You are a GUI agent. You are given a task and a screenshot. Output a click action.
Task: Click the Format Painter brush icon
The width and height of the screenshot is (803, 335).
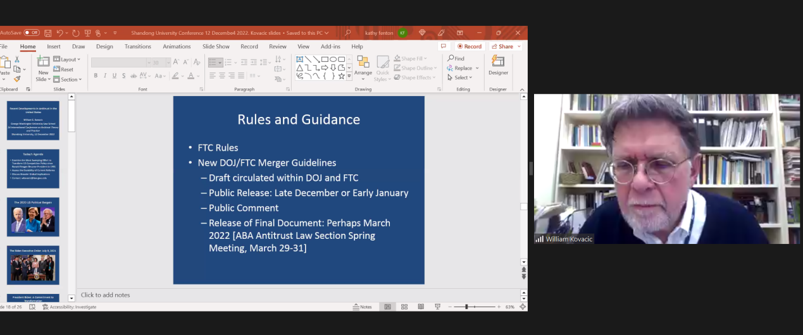tap(17, 79)
